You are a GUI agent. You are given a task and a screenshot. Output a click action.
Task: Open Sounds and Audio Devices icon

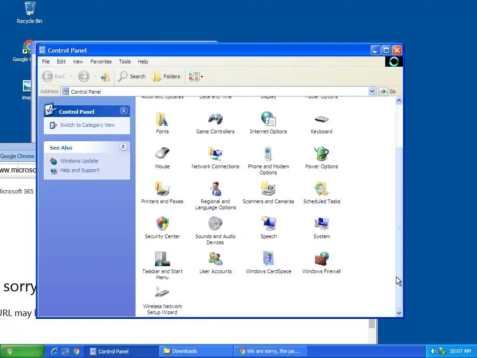click(x=215, y=231)
